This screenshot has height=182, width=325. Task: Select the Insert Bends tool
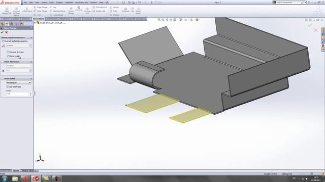point(138,11)
